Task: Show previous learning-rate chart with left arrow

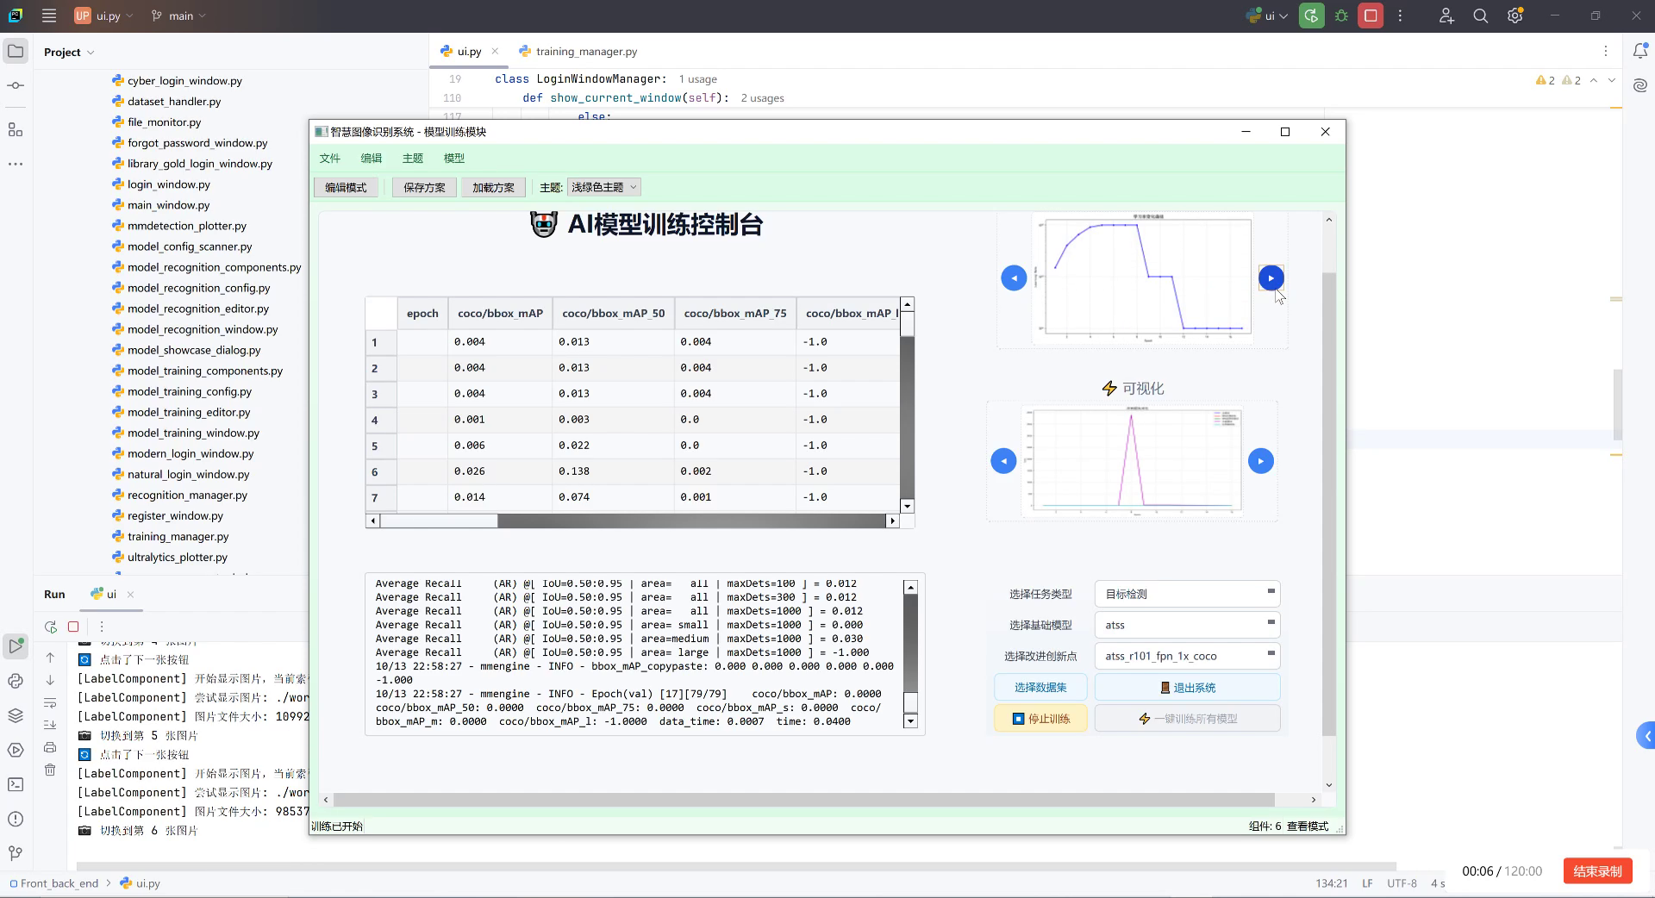Action: [1014, 278]
